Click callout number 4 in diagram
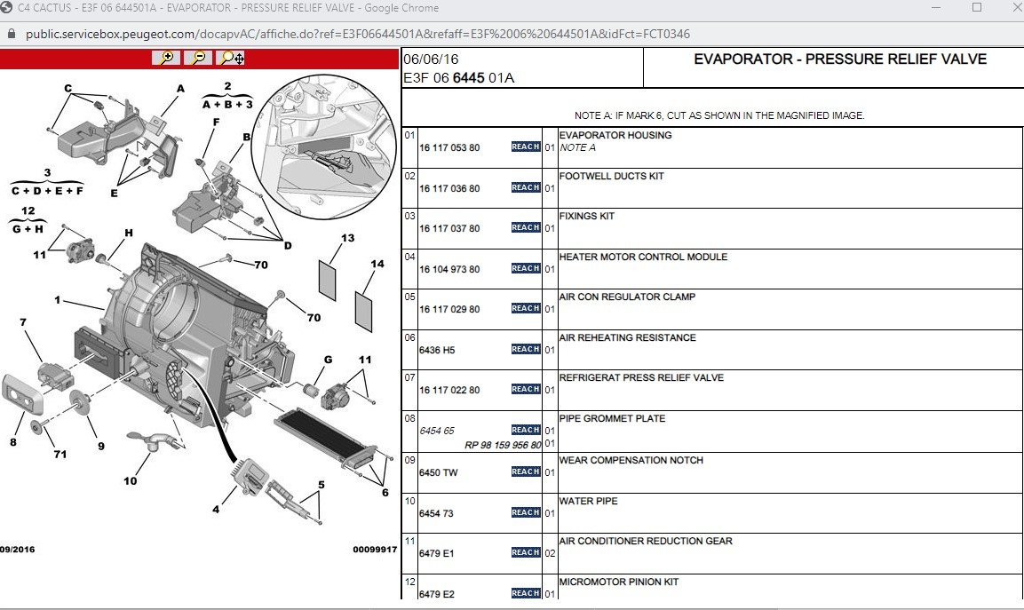The width and height of the screenshot is (1024, 610). click(216, 509)
